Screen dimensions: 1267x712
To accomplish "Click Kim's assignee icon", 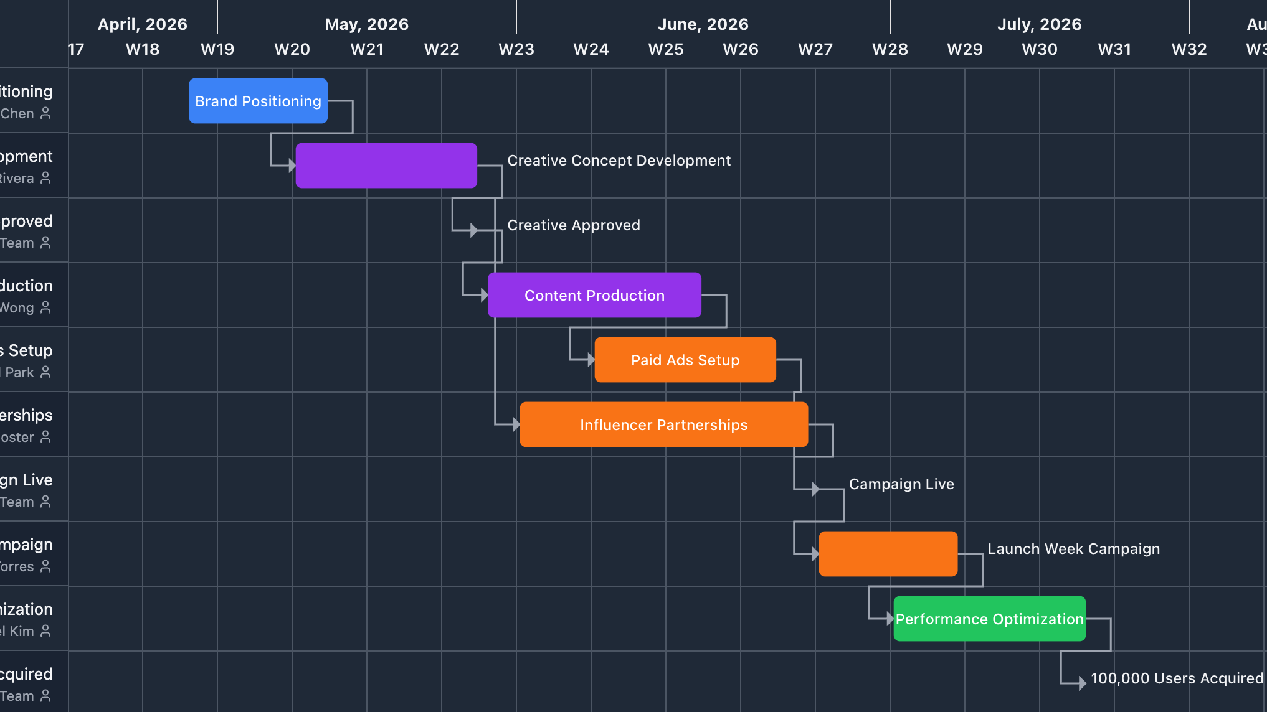I will (x=44, y=632).
